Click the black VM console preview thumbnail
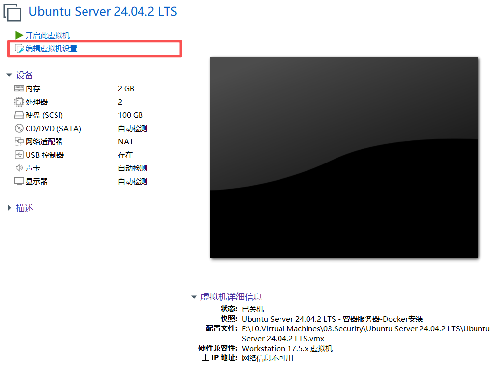Screen dimensions: 504x381 (x=344, y=158)
